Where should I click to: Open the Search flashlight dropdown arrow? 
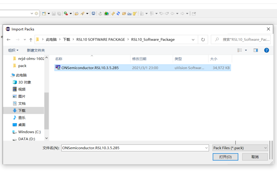(x=87, y=14)
